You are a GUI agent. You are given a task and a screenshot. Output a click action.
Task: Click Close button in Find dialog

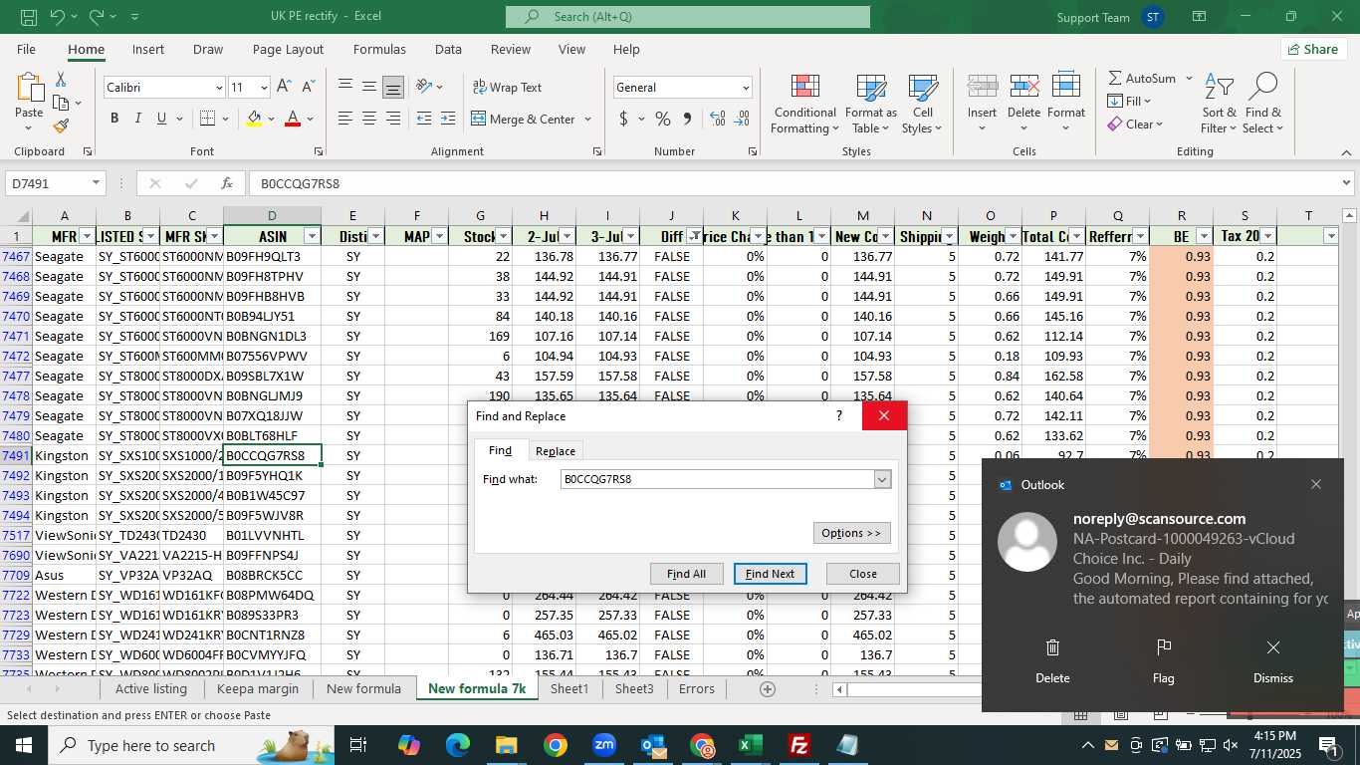(x=863, y=574)
